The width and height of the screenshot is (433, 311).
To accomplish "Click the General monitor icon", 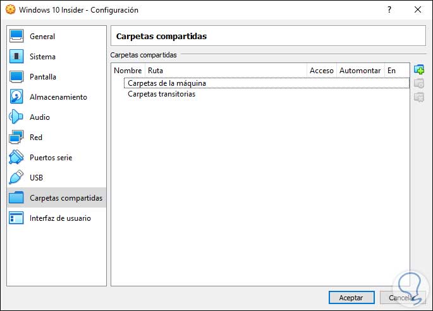I will coord(17,37).
